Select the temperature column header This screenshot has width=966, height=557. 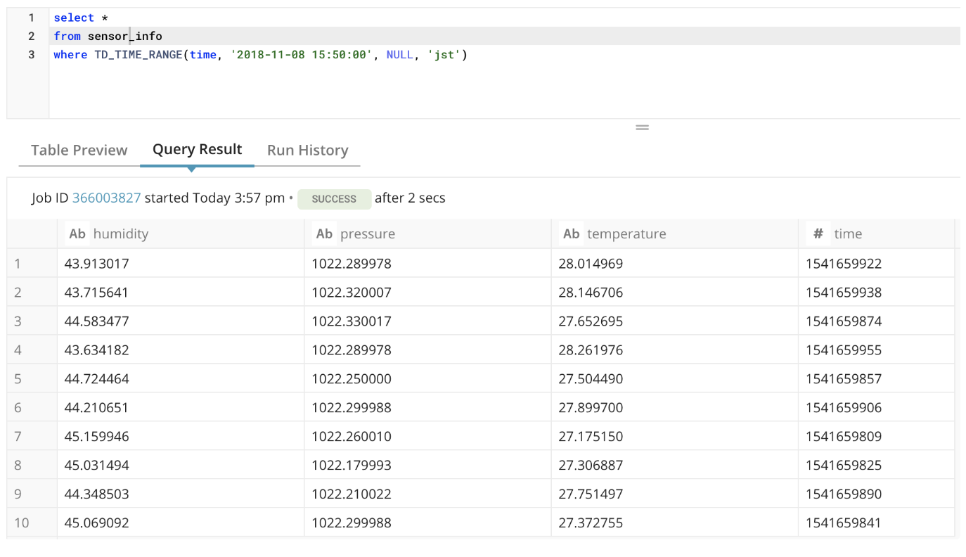(626, 234)
